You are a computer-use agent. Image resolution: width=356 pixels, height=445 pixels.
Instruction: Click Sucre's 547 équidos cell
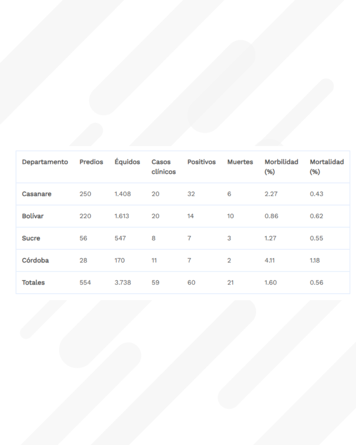click(120, 239)
